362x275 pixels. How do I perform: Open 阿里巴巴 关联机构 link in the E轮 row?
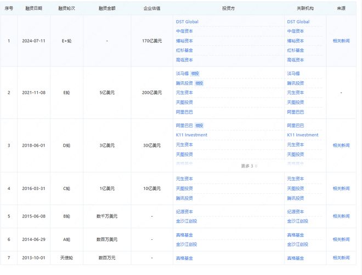295,112
